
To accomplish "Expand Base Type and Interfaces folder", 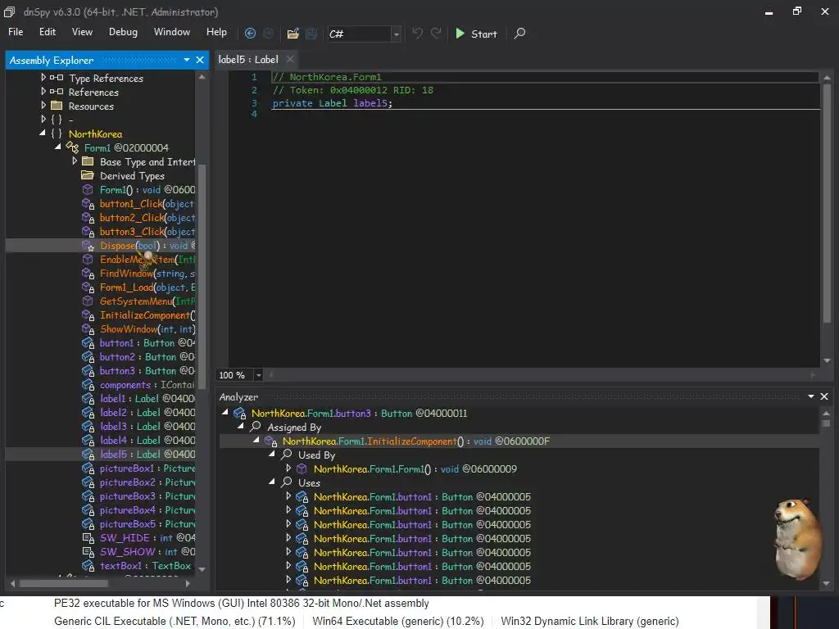I will coord(75,162).
